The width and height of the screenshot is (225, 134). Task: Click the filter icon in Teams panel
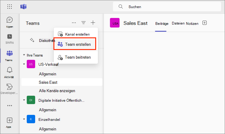pyautogui.click(x=84, y=22)
